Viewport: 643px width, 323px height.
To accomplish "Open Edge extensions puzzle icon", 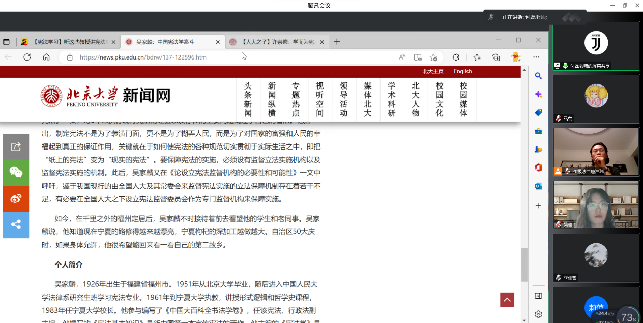I will [456, 57].
